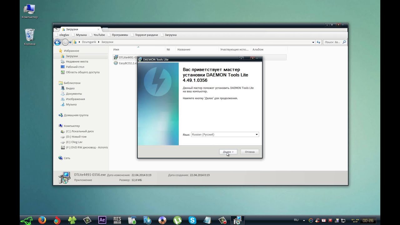Click the DAEMON Tools title bar icon
The width and height of the screenshot is (400, 225).
140,59
